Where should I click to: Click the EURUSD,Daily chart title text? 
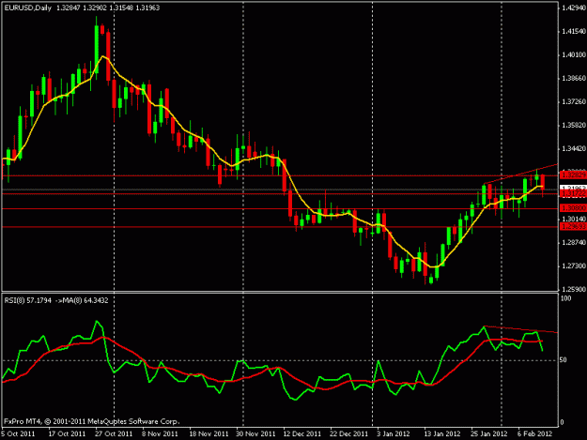(27, 8)
